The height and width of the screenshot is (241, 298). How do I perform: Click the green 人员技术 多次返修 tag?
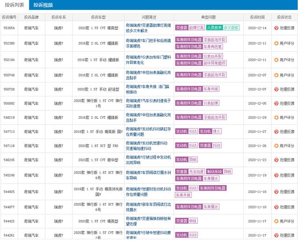[223, 28]
